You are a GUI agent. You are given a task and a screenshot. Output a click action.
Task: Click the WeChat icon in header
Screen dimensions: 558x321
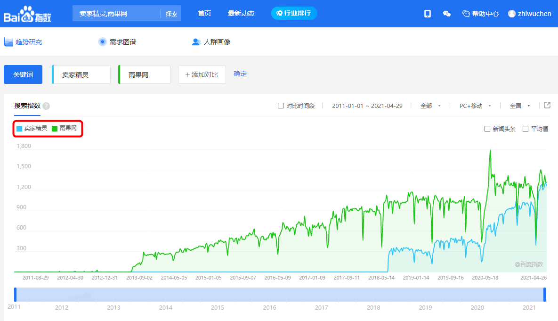click(447, 14)
